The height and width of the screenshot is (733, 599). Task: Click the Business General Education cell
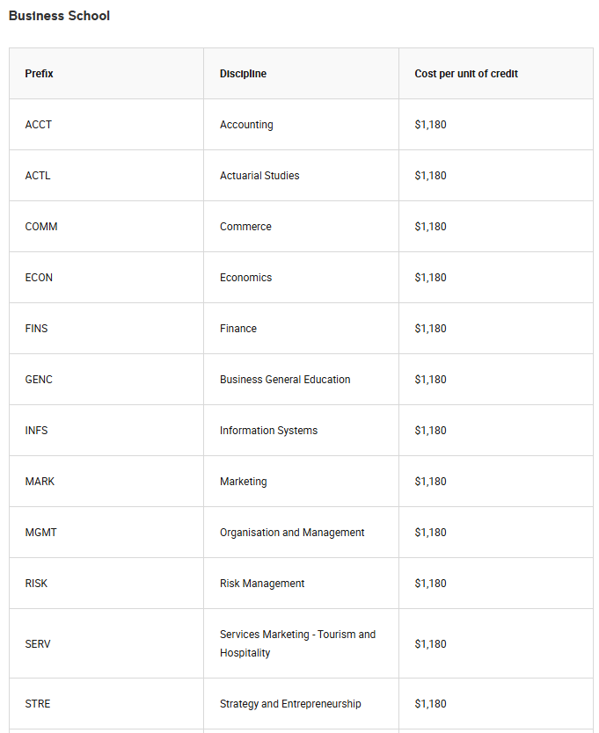click(285, 380)
